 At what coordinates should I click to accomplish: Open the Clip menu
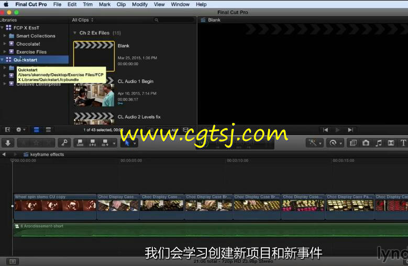coord(121,4)
